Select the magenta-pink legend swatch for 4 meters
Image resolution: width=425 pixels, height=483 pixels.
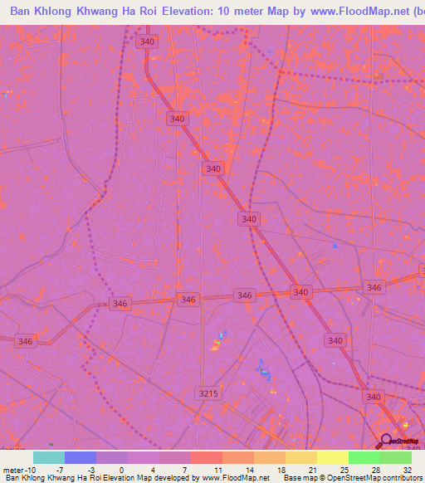pyautogui.click(x=175, y=458)
